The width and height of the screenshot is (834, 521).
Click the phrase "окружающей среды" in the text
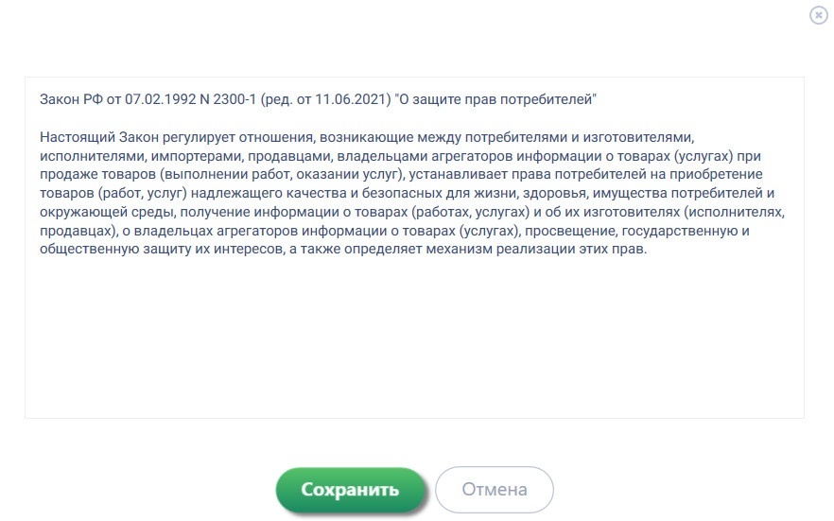tap(108, 212)
